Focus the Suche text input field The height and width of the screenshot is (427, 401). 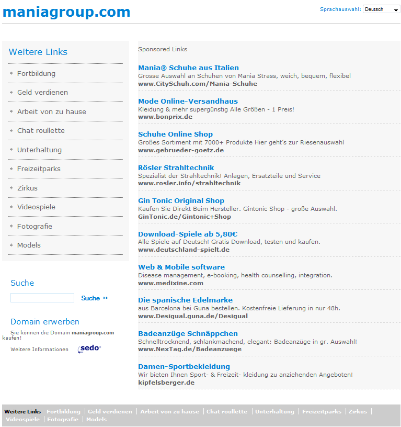click(x=42, y=298)
